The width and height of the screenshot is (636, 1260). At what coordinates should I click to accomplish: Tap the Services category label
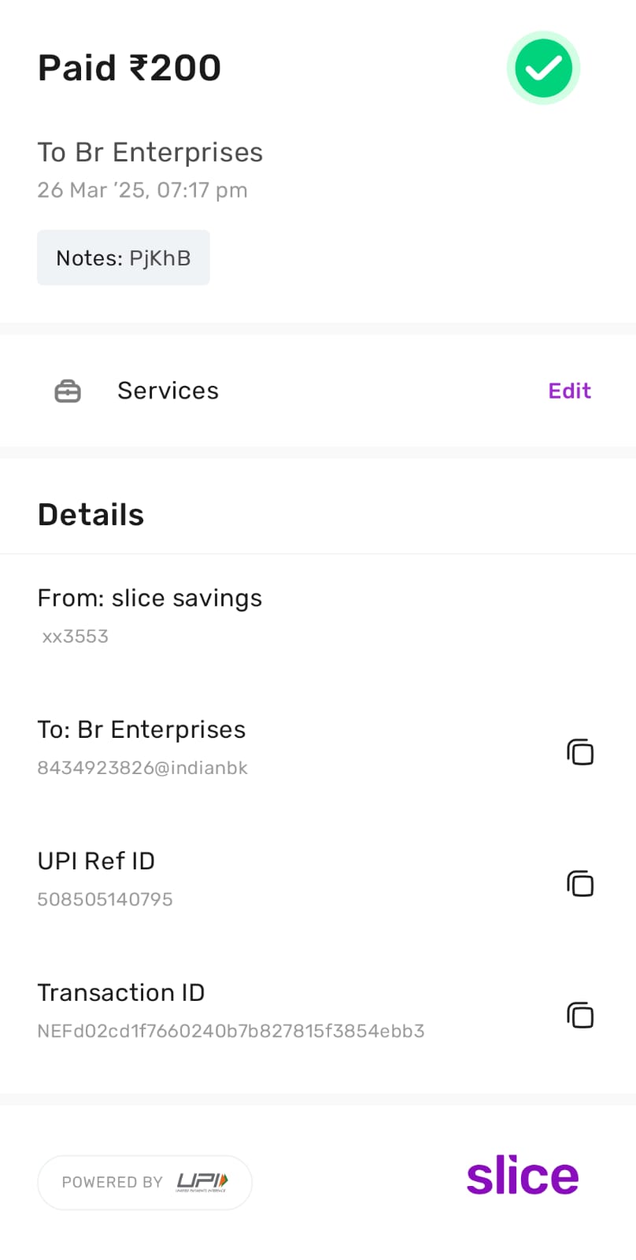point(168,391)
